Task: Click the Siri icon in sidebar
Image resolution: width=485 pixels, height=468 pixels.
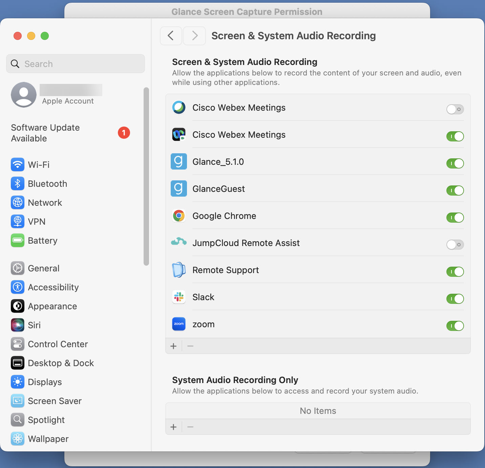Action: 18,325
